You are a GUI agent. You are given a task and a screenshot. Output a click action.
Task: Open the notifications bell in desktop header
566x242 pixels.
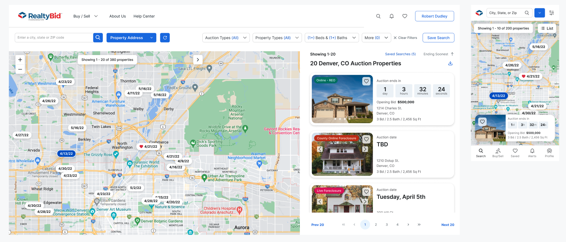(392, 16)
